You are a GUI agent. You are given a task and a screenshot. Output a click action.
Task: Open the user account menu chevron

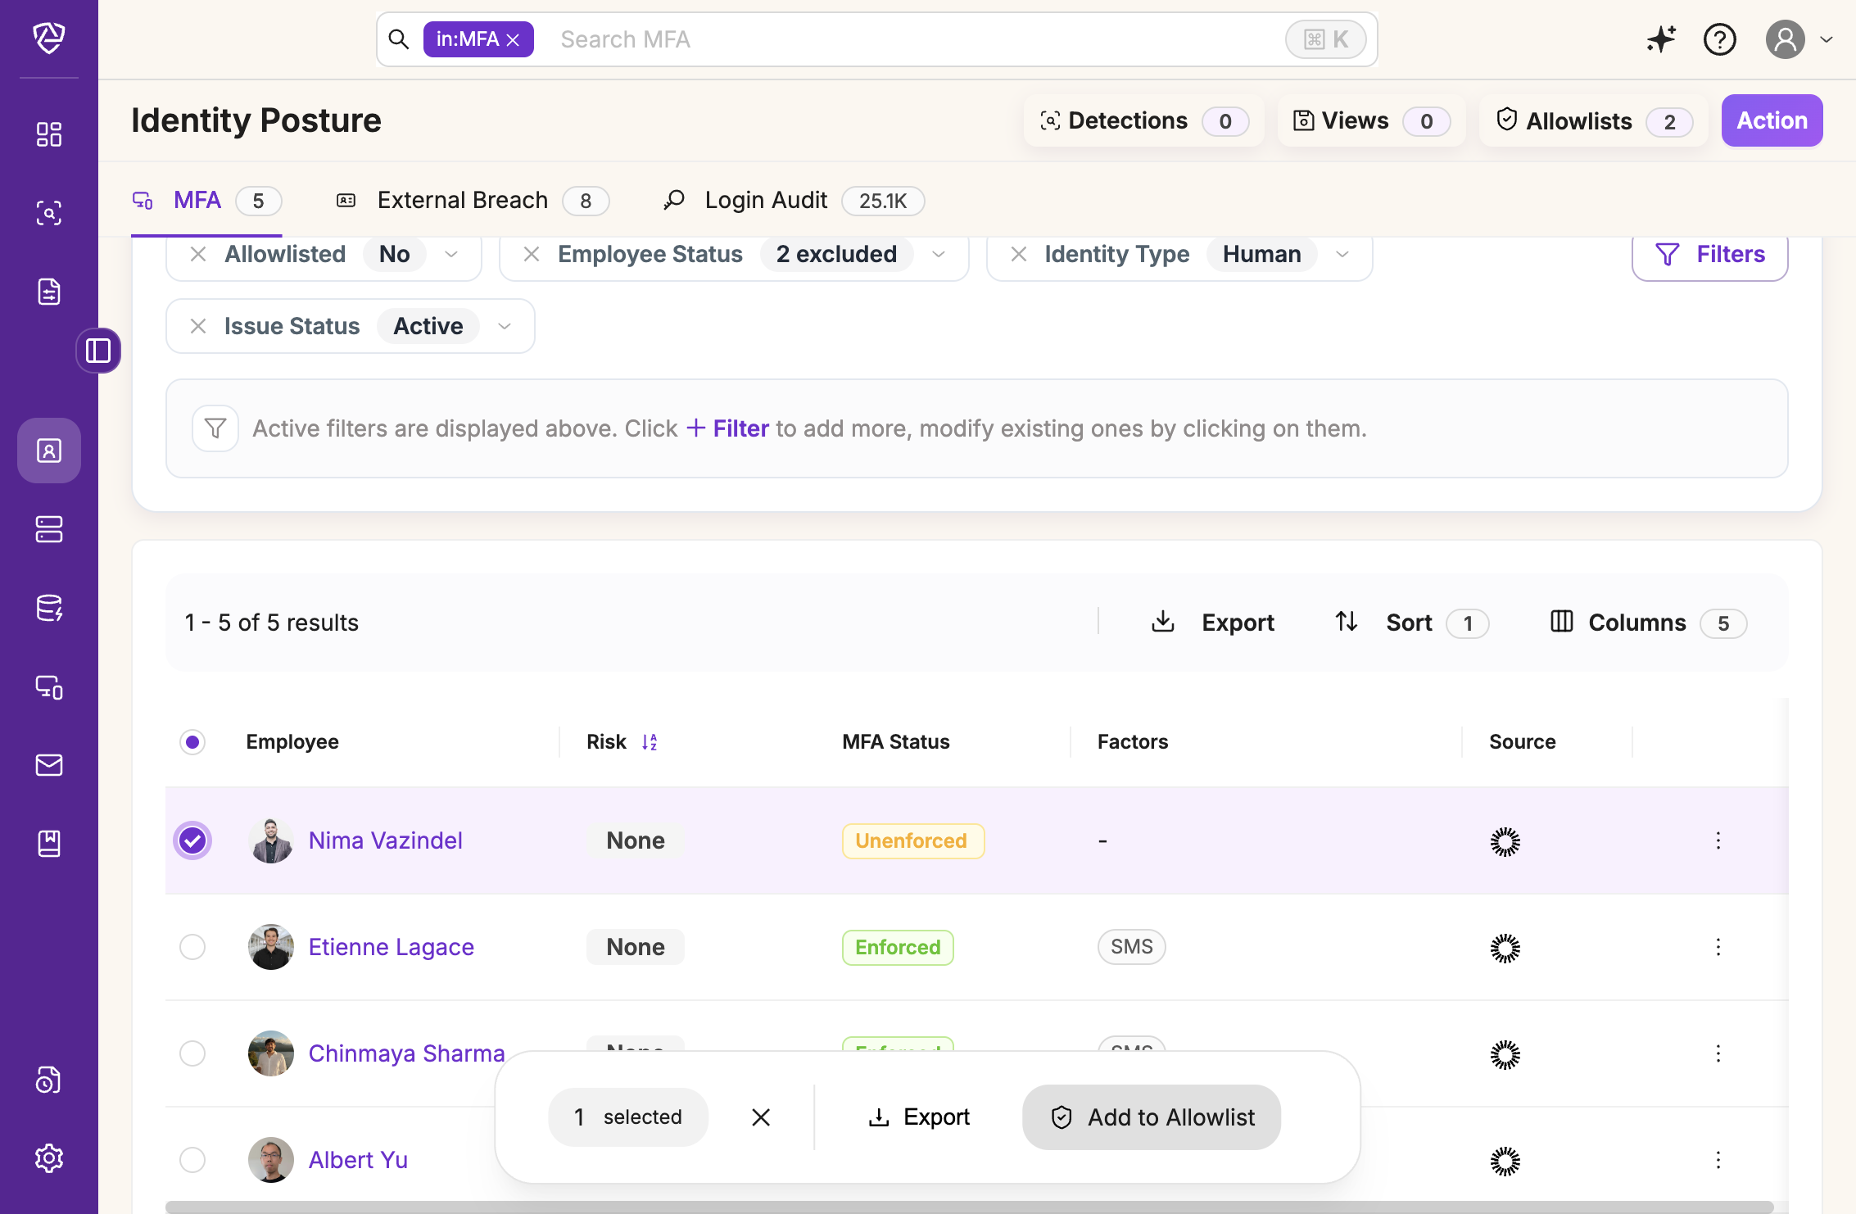pyautogui.click(x=1827, y=39)
